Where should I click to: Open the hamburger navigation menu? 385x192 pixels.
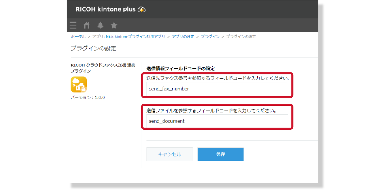click(73, 25)
